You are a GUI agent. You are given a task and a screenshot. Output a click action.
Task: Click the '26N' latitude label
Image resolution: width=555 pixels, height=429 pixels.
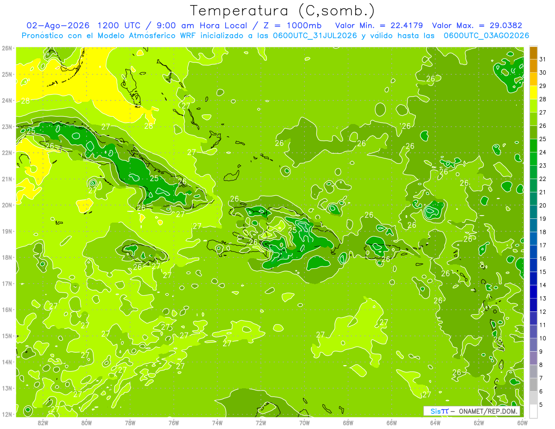7,48
